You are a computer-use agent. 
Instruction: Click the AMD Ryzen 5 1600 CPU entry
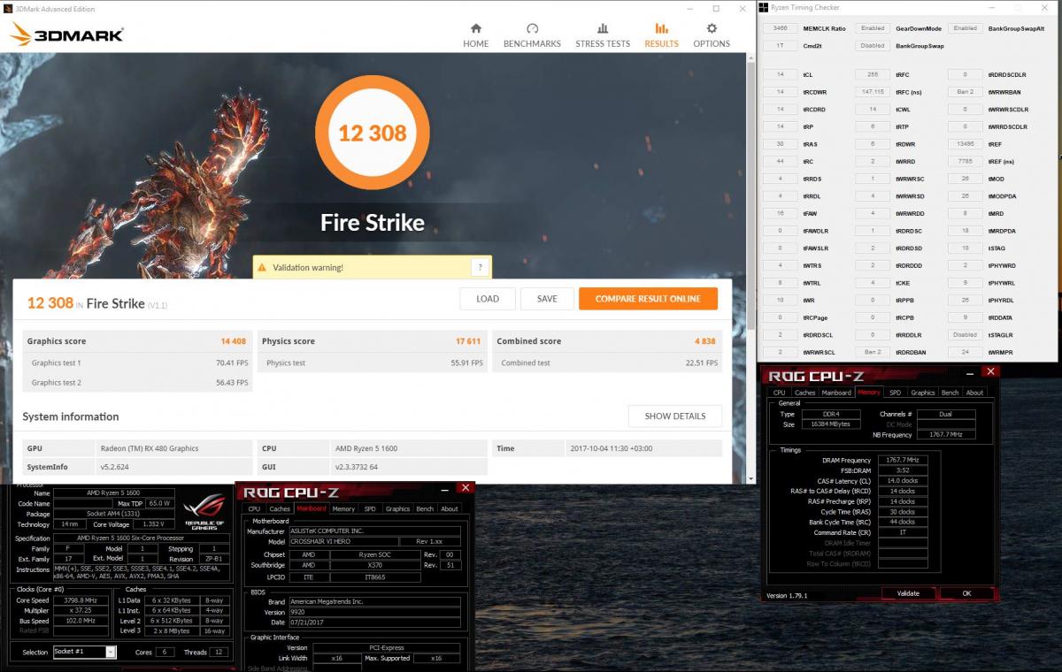[409, 448]
